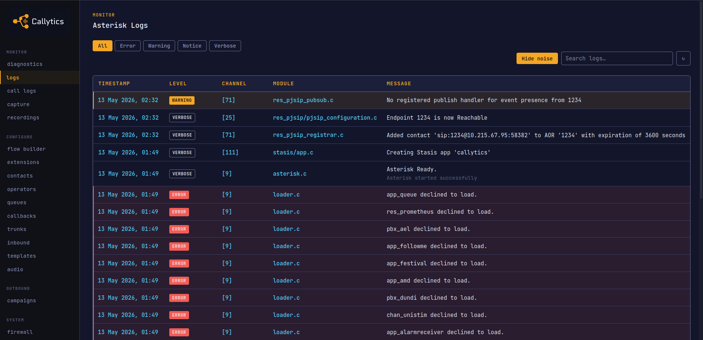This screenshot has width=703, height=340.
Task: Click the Callytics logo icon
Action: point(21,21)
